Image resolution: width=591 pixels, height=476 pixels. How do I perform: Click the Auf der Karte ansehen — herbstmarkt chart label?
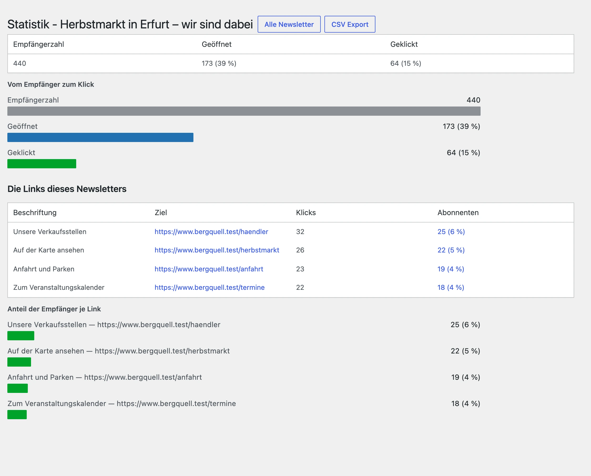pos(119,351)
